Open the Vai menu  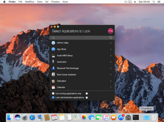click(47, 2)
